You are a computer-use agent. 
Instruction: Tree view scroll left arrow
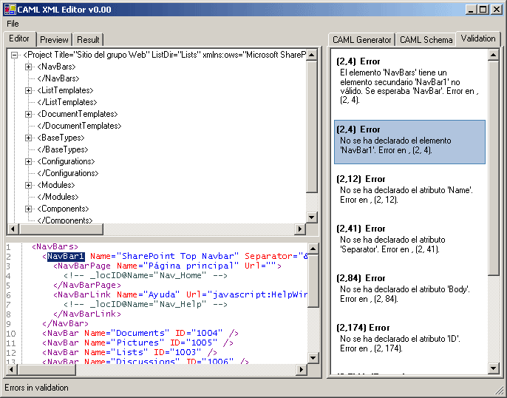(x=13, y=229)
